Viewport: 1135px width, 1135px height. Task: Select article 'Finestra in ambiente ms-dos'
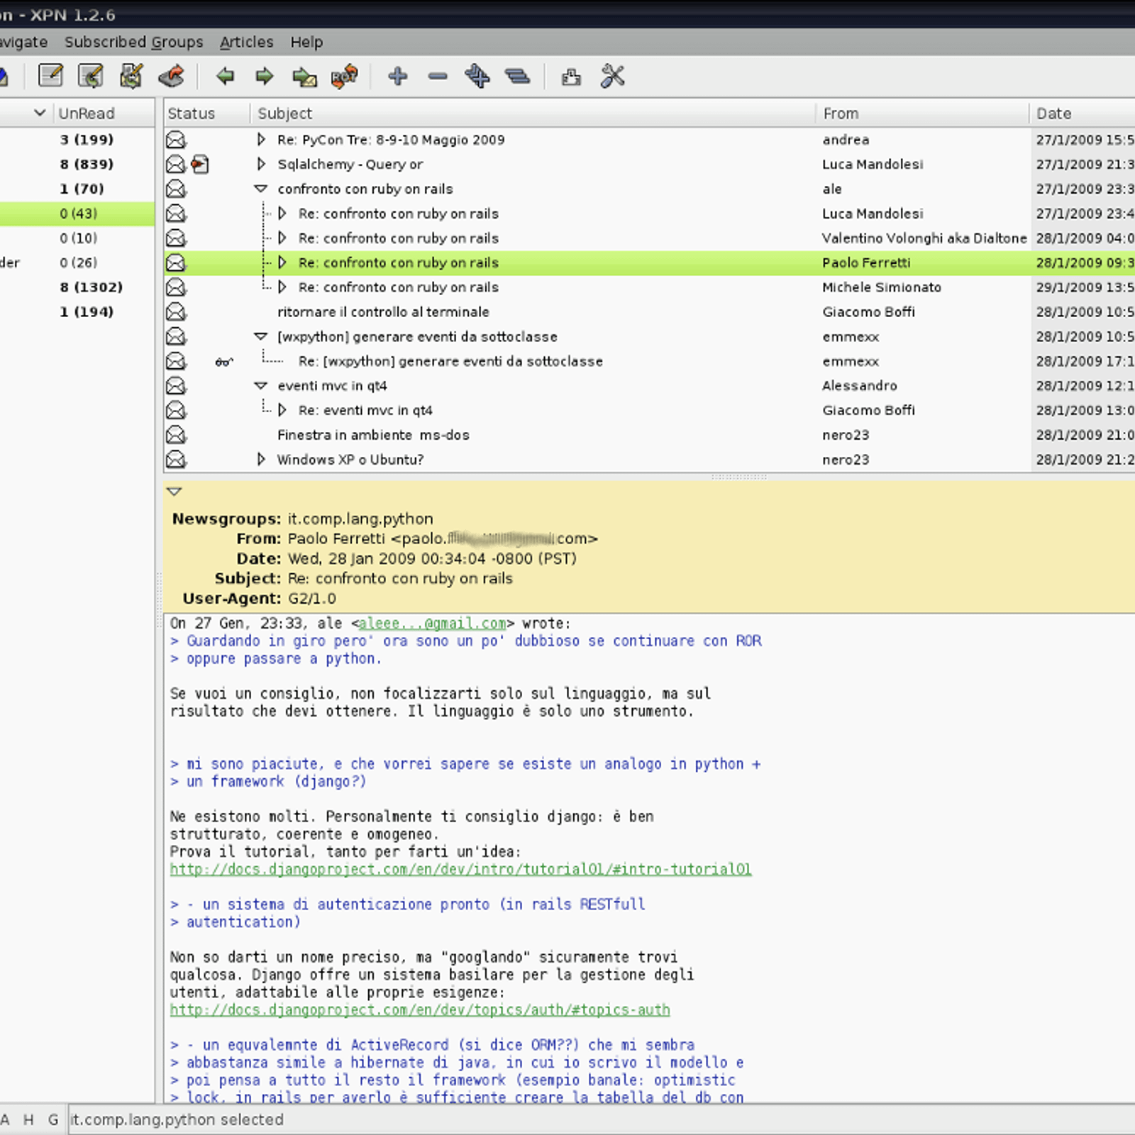[373, 435]
